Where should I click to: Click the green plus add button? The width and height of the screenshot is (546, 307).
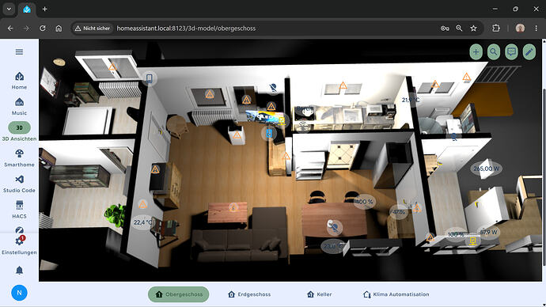(476, 52)
